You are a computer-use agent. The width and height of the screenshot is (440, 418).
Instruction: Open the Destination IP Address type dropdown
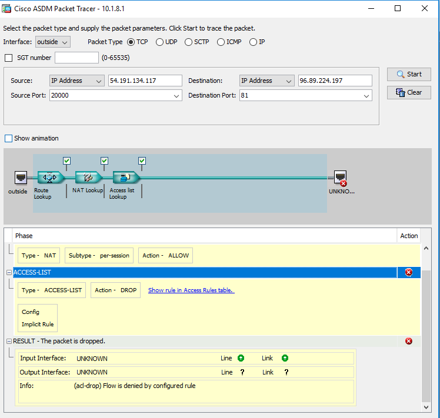click(267, 81)
